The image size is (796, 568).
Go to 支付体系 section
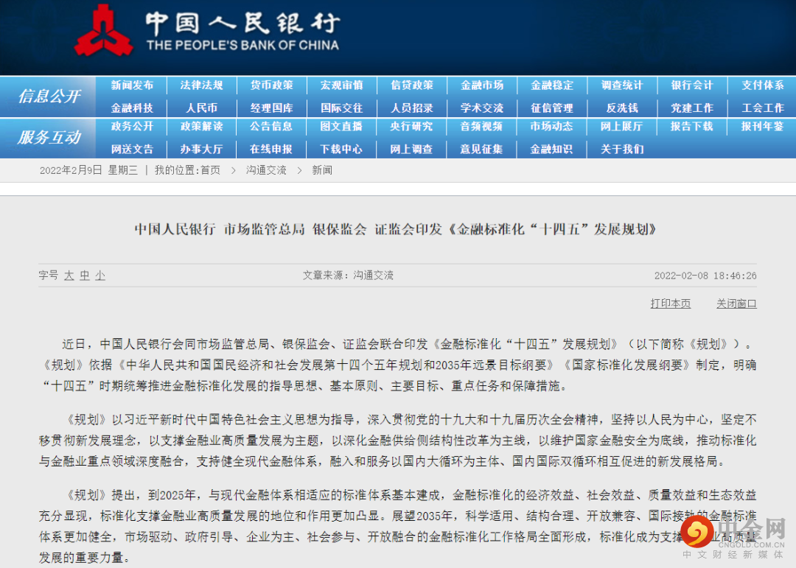point(763,85)
